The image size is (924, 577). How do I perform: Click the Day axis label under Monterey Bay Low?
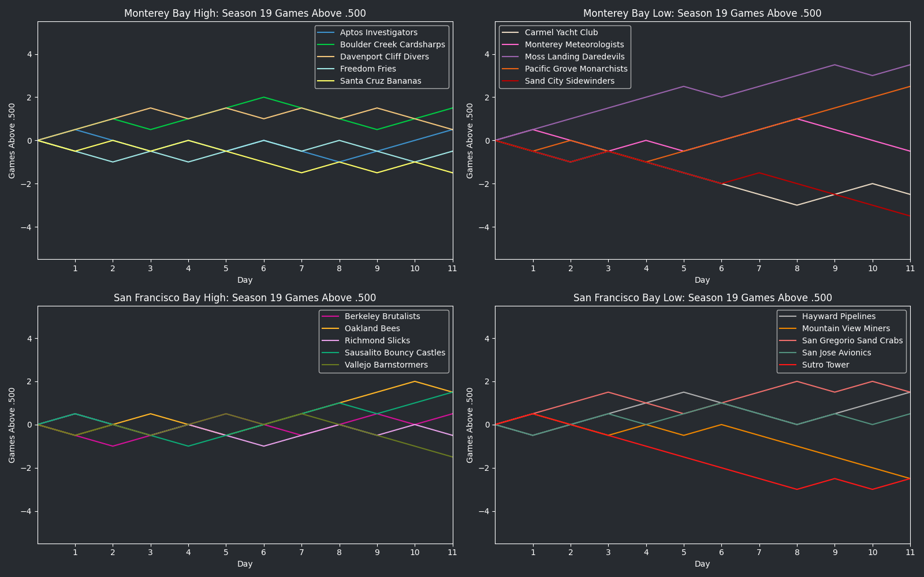(x=702, y=280)
